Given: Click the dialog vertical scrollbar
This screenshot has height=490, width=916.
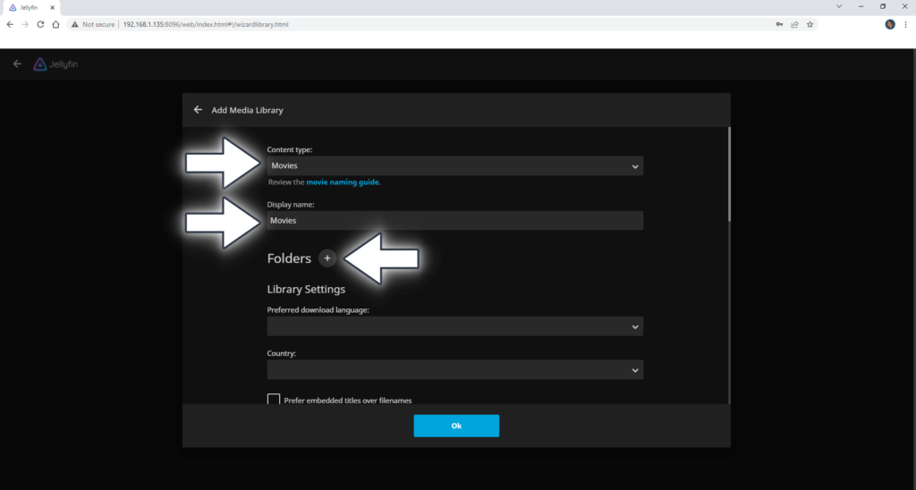Looking at the screenshot, I should coord(729,174).
